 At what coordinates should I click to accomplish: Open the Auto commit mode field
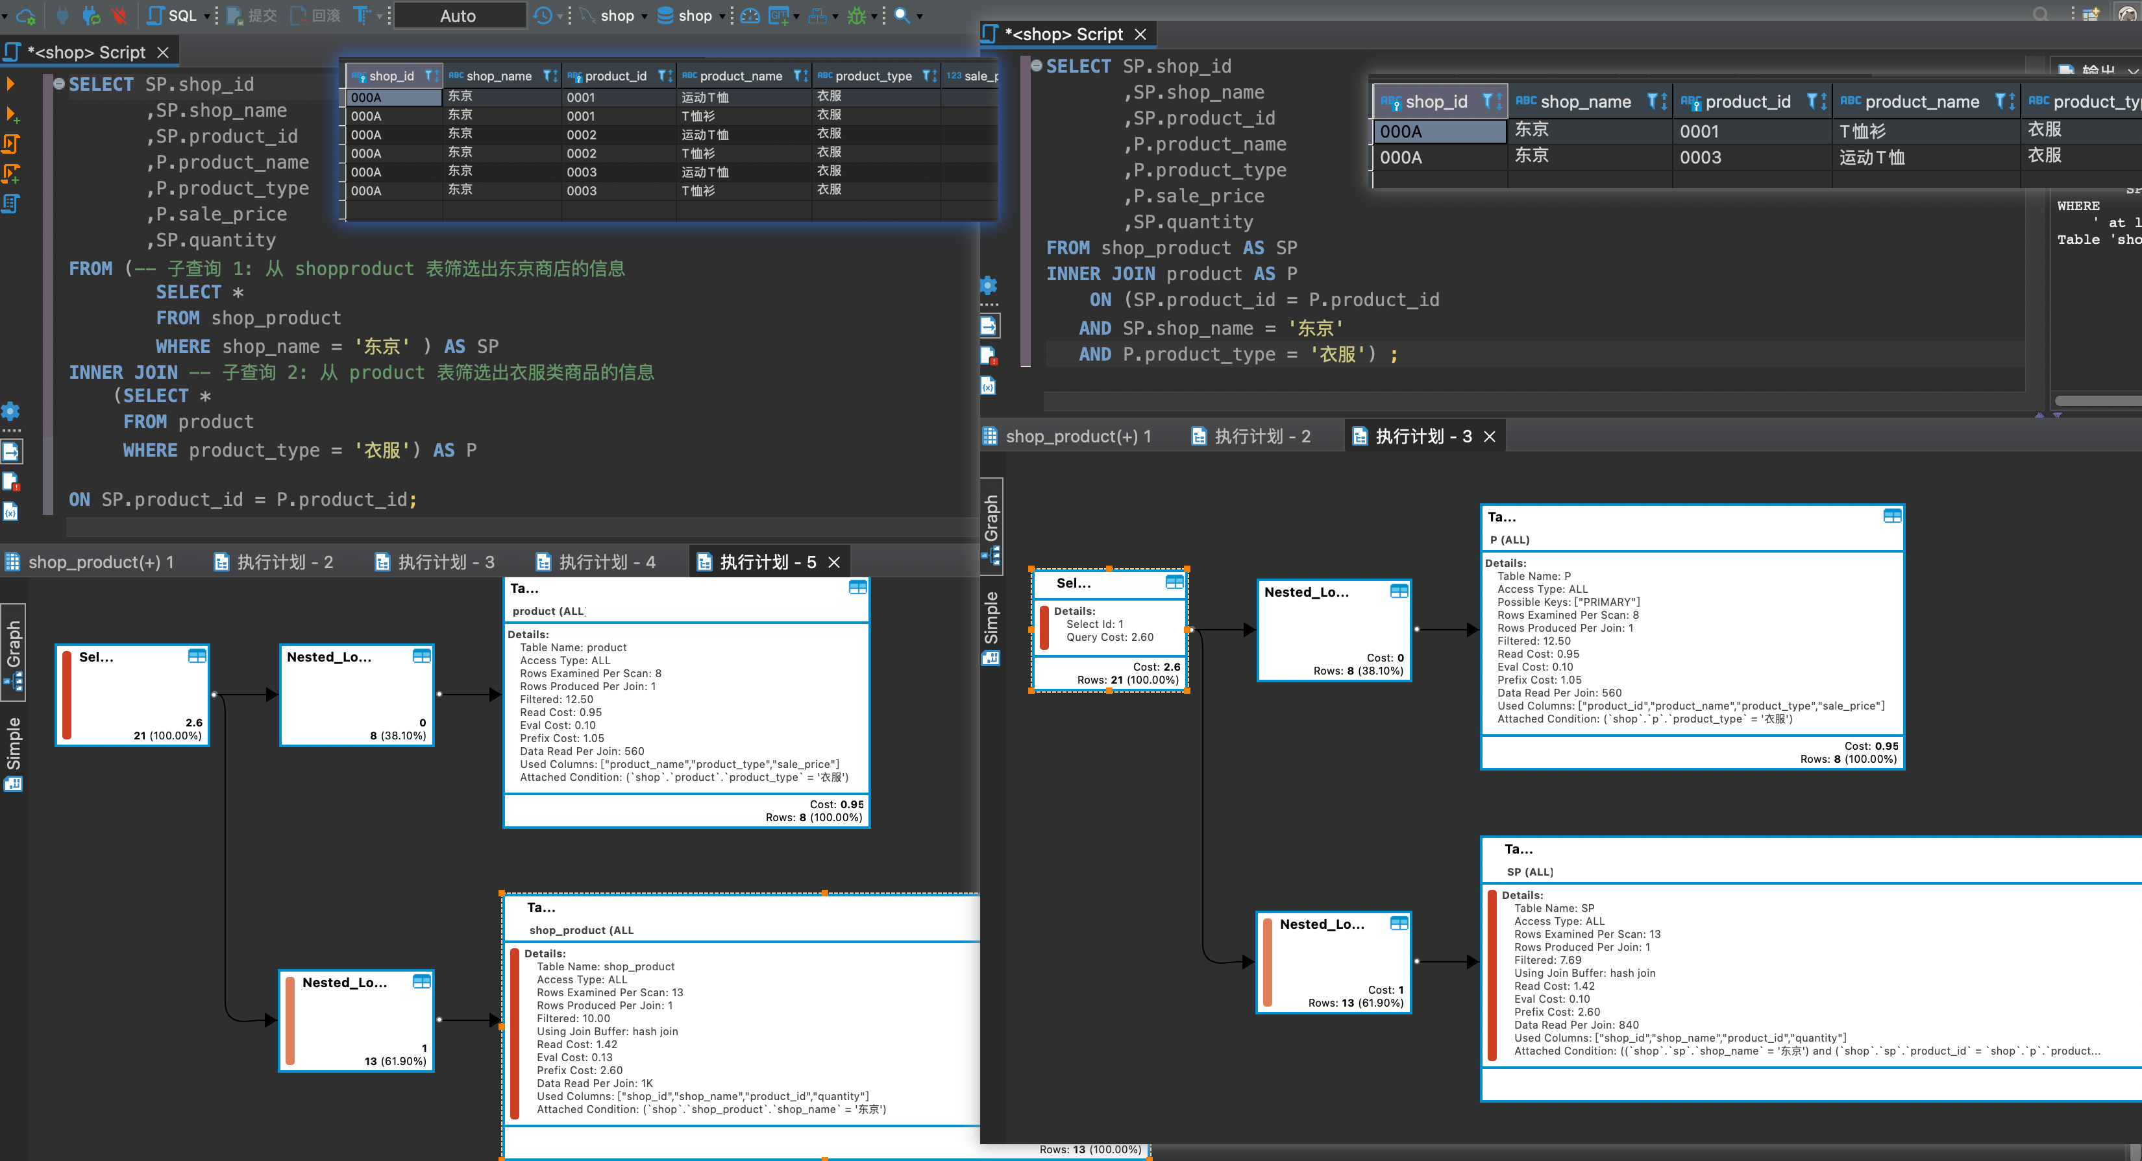click(460, 16)
